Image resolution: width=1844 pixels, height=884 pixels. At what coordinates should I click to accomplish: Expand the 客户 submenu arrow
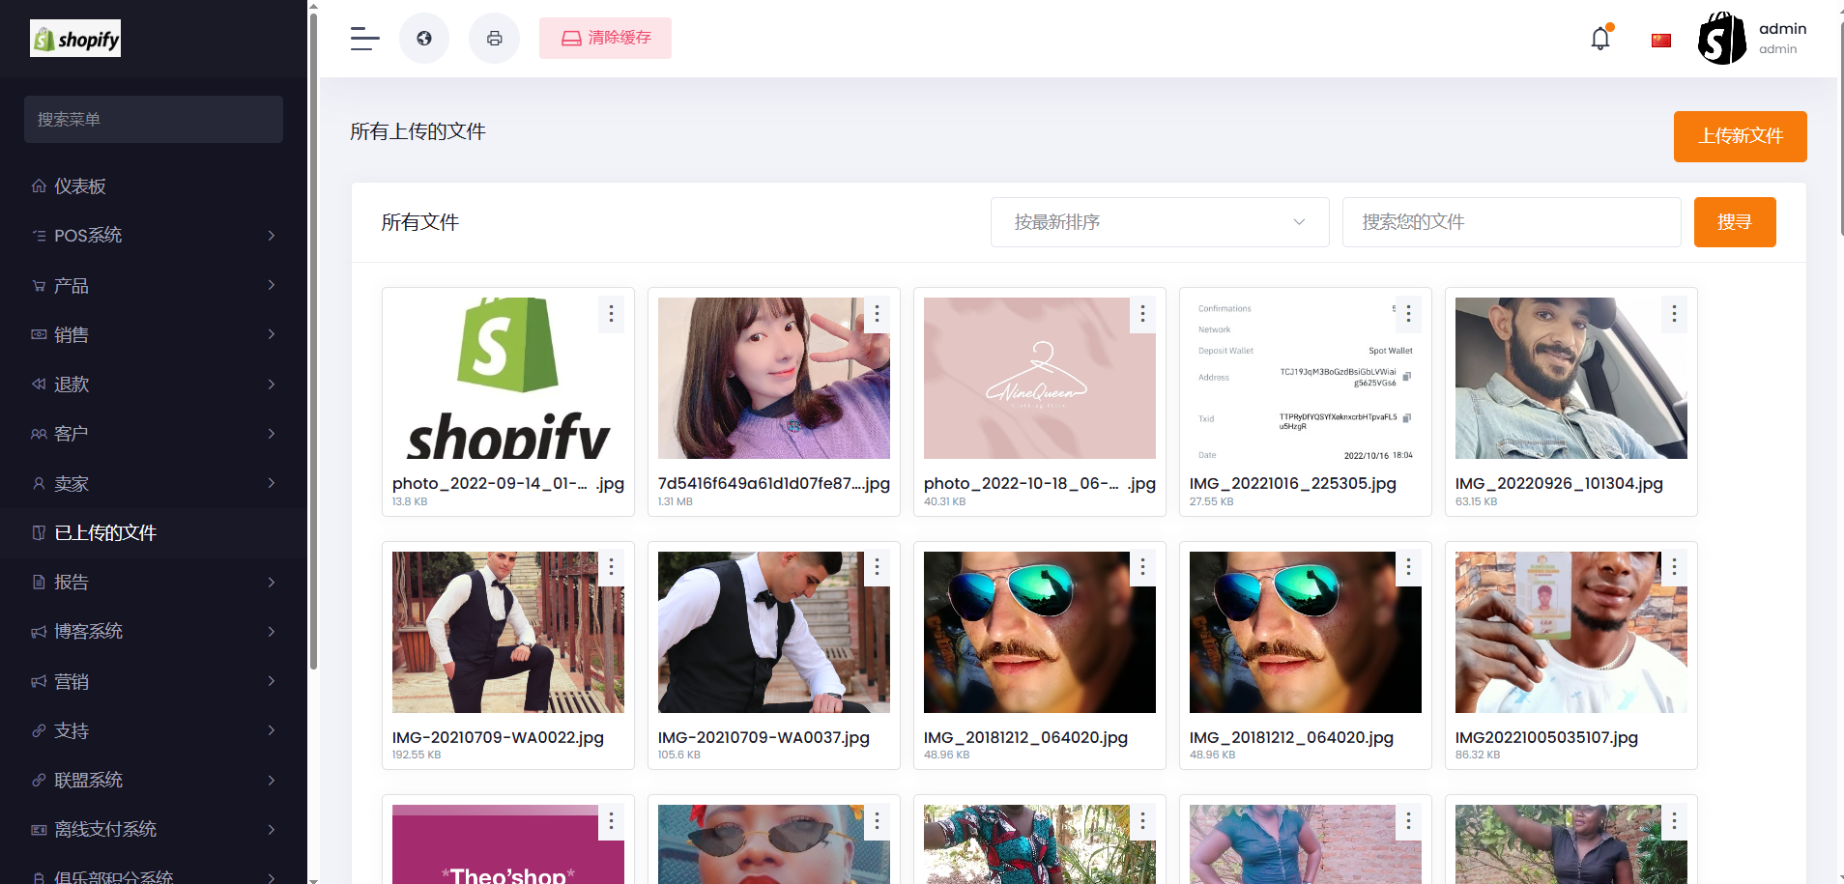tap(272, 434)
